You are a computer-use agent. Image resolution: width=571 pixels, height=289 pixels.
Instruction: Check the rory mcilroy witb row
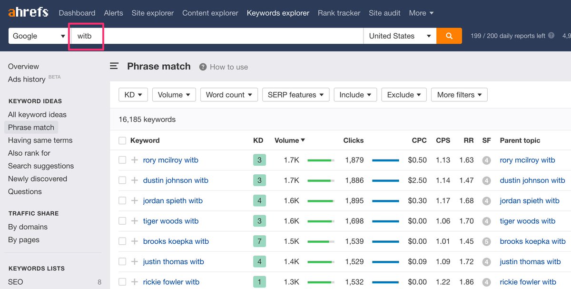pos(122,160)
